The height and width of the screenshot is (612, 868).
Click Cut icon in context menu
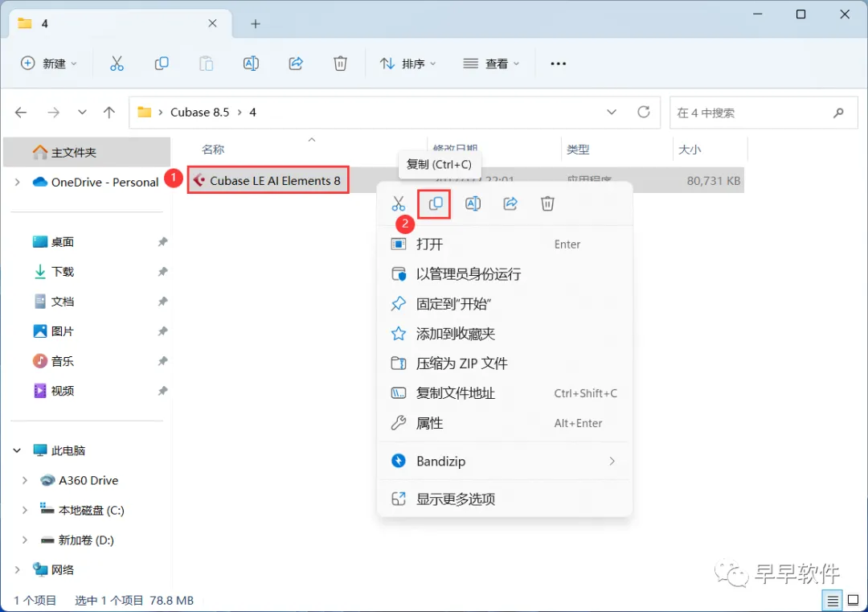pos(399,203)
